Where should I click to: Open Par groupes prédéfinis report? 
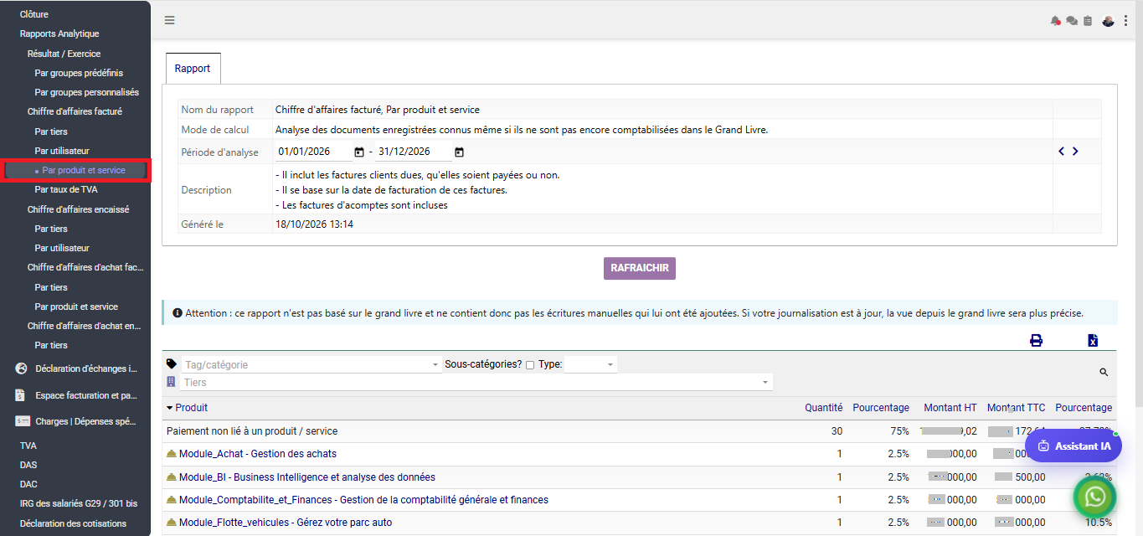79,73
